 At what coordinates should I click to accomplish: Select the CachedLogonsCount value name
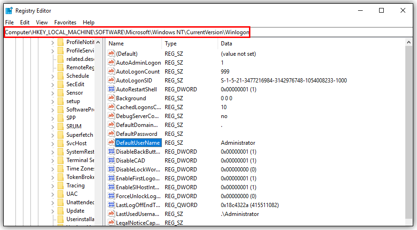click(139, 107)
